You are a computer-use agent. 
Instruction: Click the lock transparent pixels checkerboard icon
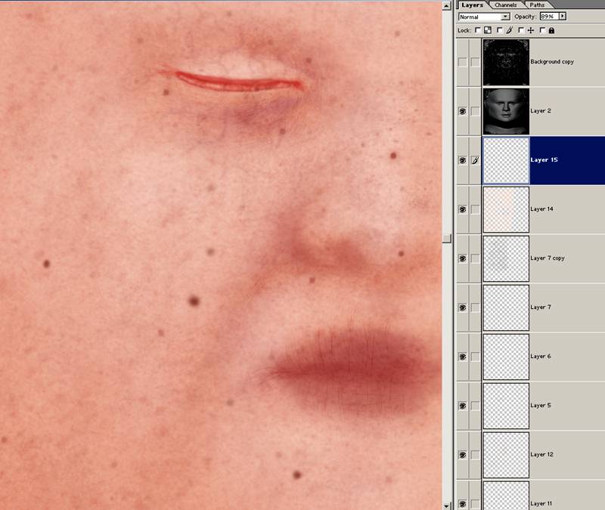click(487, 31)
